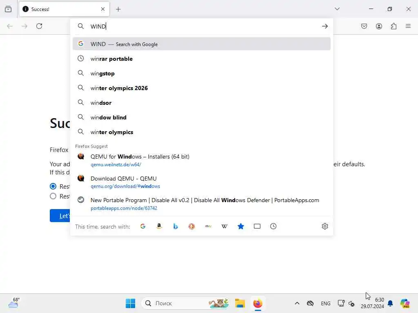Image resolution: width=418 pixels, height=313 pixels.
Task: Search this time with Bing
Action: tap(176, 226)
